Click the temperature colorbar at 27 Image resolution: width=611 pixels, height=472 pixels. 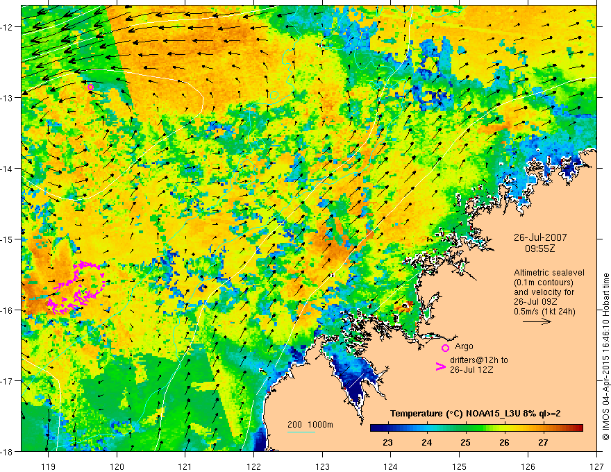click(x=543, y=428)
